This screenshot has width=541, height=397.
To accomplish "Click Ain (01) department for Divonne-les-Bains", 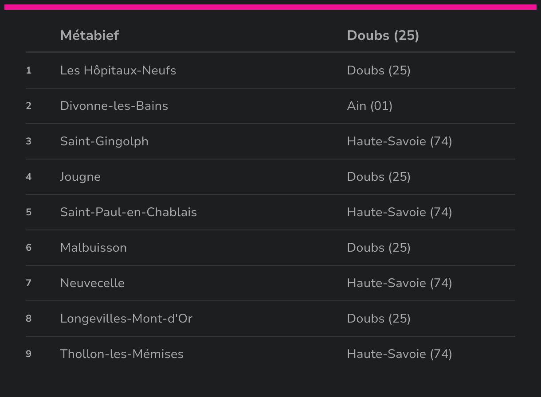I will point(370,106).
